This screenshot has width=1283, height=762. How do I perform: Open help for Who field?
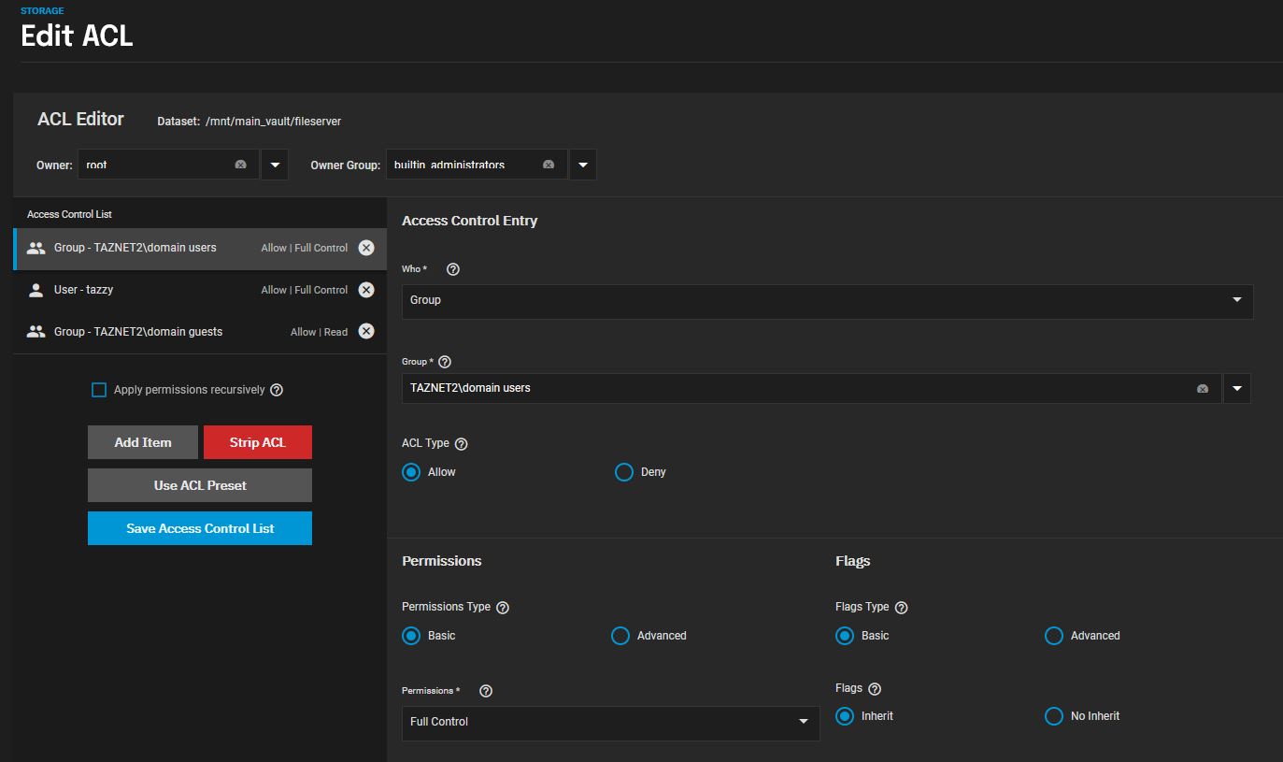453,269
